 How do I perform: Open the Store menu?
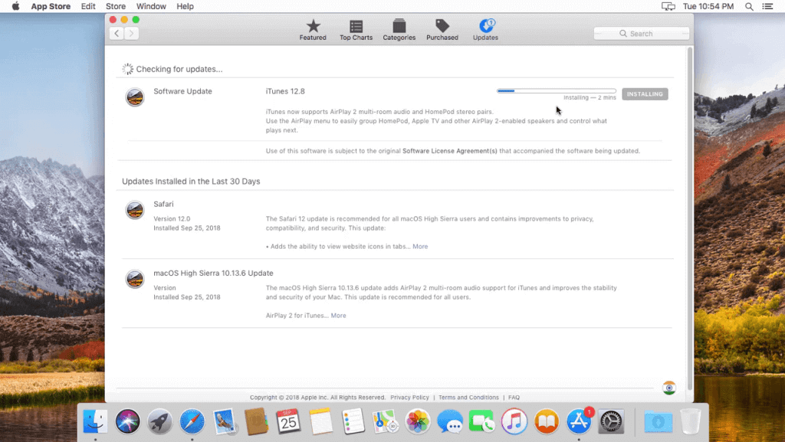pos(115,6)
